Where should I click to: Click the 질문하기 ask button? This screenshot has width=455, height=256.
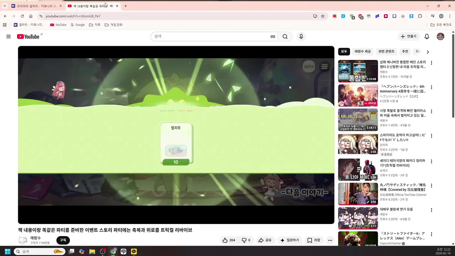(x=289, y=240)
